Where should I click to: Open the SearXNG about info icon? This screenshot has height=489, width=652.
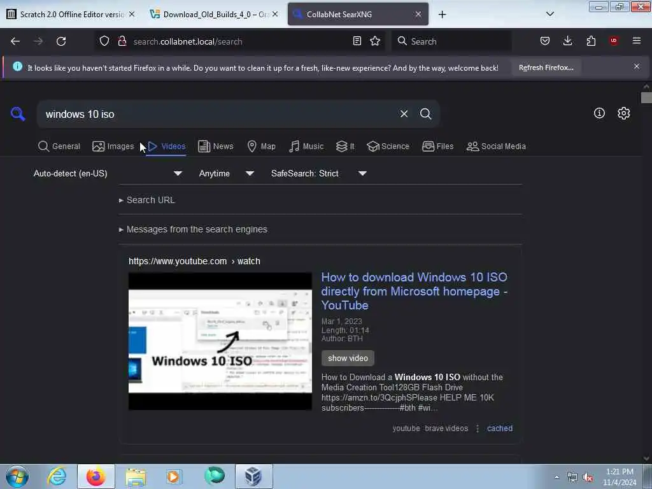(599, 113)
